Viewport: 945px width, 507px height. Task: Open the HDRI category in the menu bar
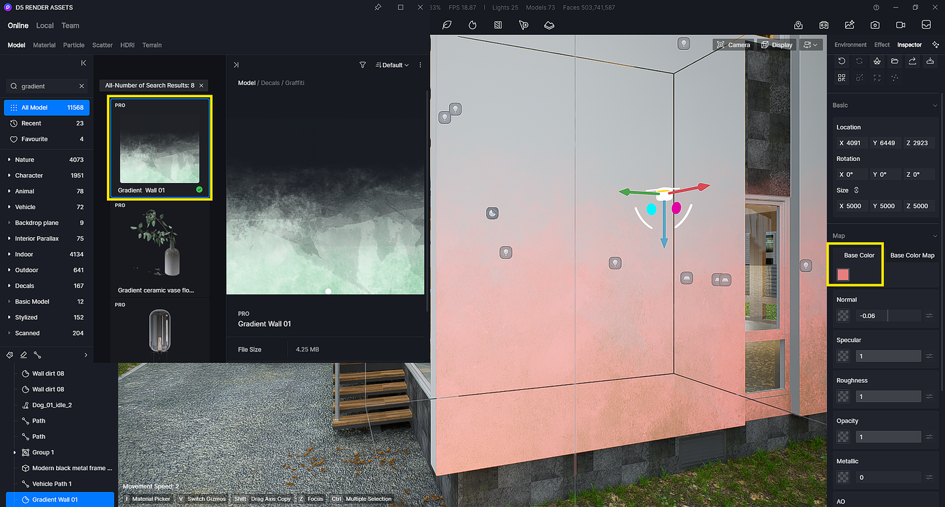pos(127,45)
